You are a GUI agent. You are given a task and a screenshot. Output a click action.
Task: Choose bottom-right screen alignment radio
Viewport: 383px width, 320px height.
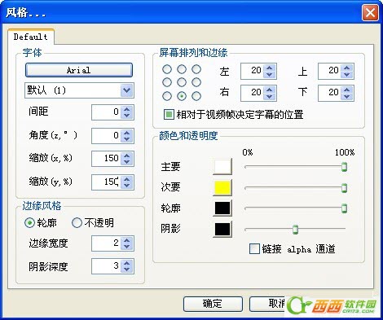pos(196,96)
